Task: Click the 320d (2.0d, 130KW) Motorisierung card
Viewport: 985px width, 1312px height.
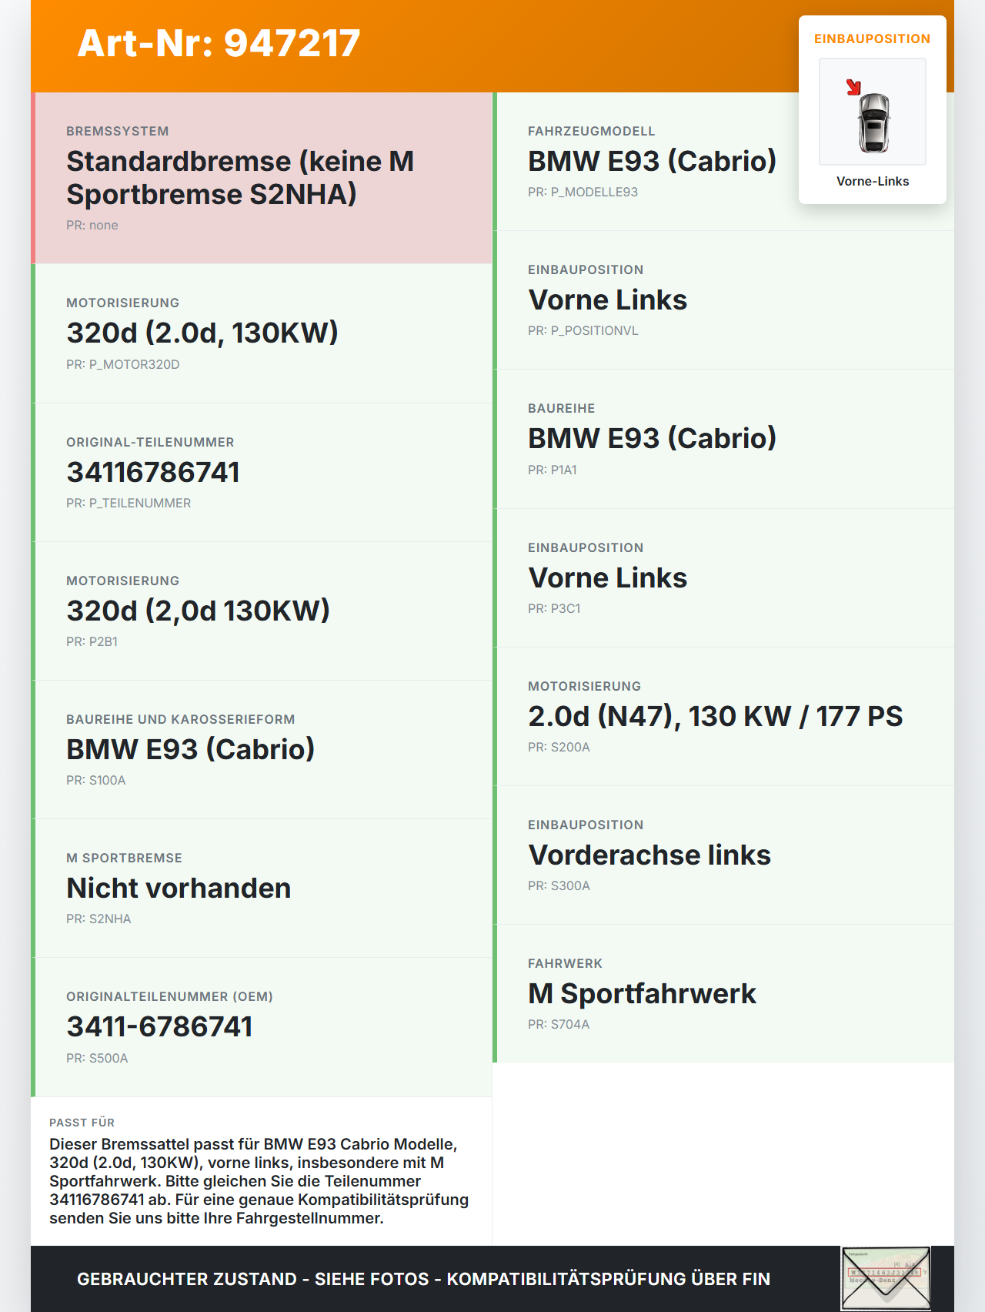Action: [x=262, y=333]
